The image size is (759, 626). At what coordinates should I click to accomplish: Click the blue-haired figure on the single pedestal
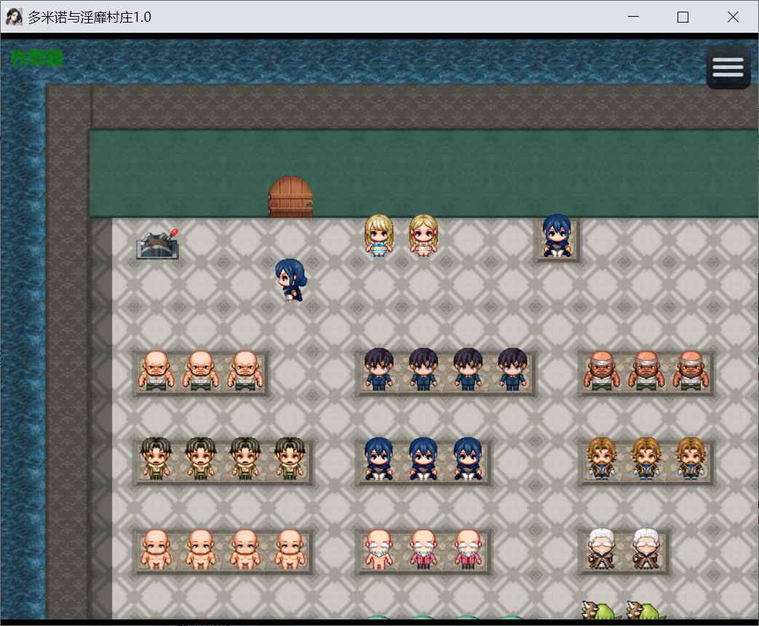point(557,236)
